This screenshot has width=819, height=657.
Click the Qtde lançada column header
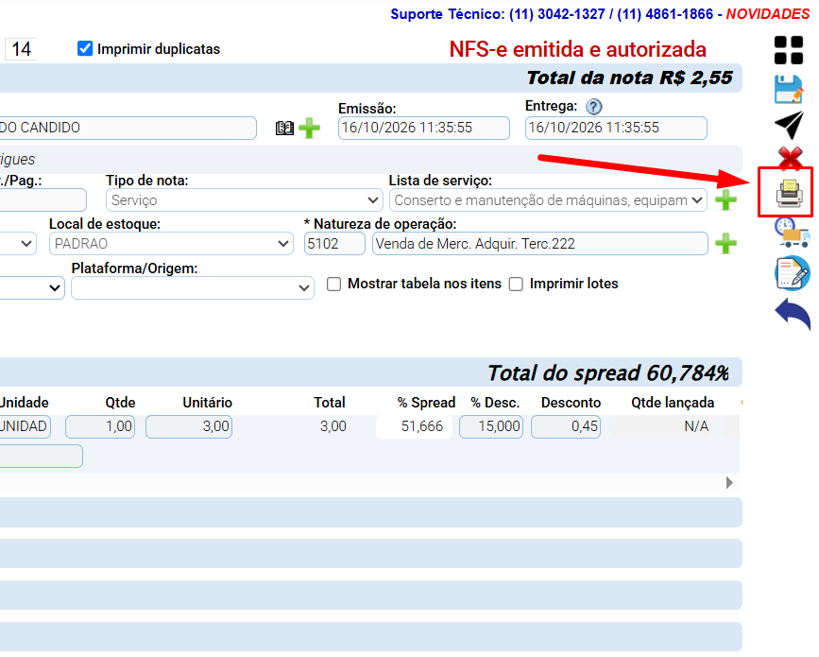pos(673,403)
